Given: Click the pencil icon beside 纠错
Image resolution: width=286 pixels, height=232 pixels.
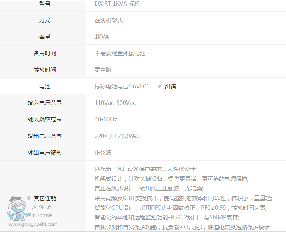Looking at the screenshot, I should tap(160, 86).
